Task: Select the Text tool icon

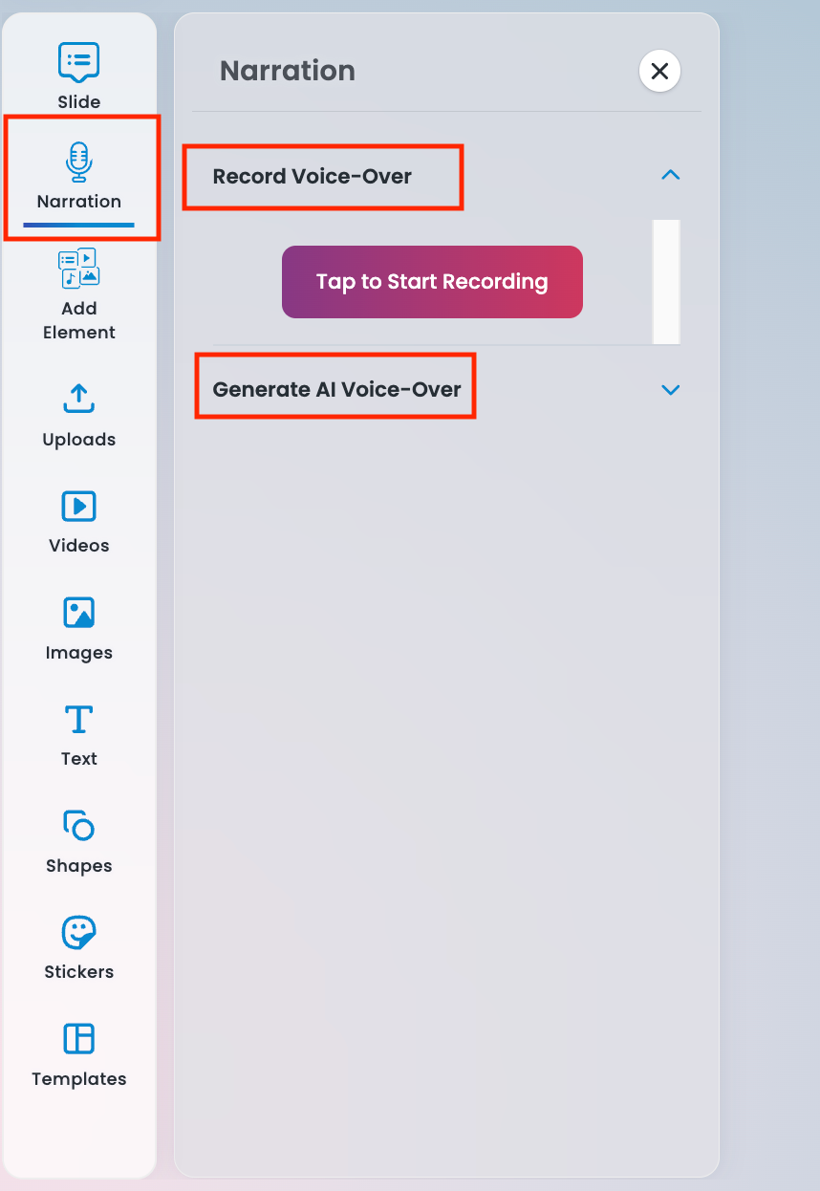Action: pos(79,719)
